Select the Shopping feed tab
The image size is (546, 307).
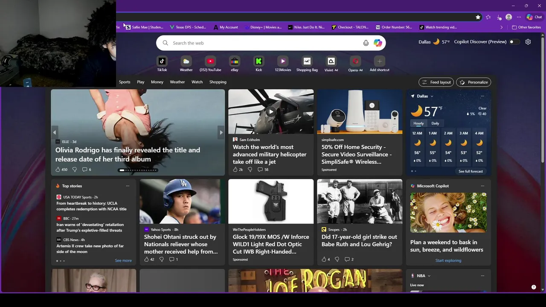pos(218,82)
